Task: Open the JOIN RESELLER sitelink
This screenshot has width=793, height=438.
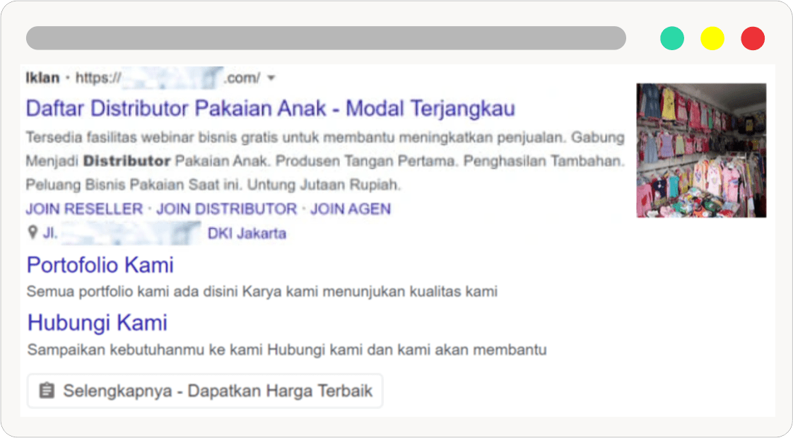Action: click(x=84, y=209)
